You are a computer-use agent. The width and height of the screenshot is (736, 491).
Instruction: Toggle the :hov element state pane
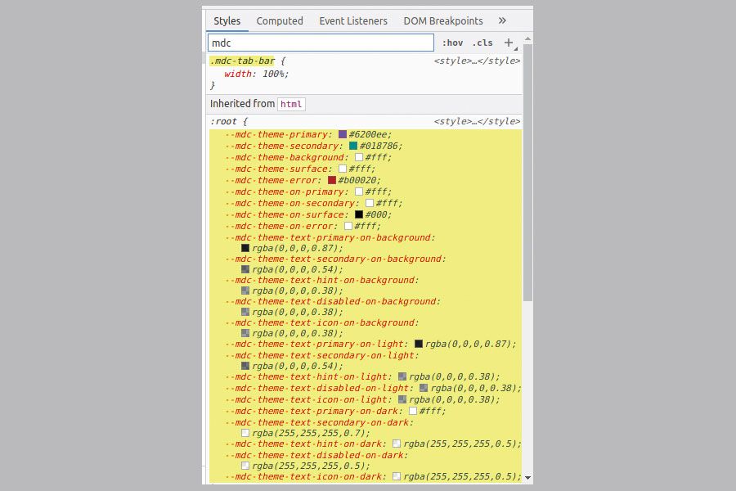coord(452,42)
